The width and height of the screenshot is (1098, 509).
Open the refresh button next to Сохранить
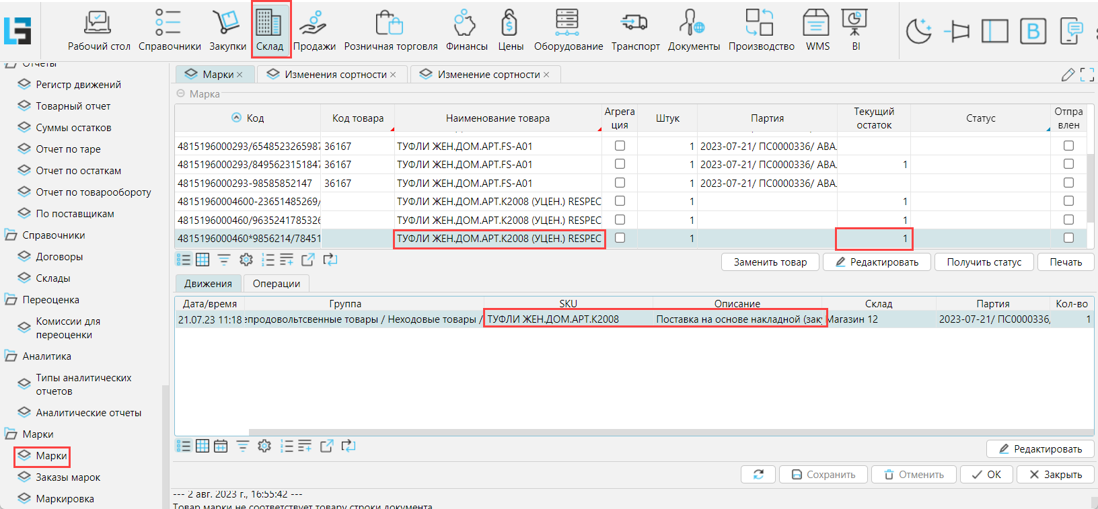click(x=758, y=475)
